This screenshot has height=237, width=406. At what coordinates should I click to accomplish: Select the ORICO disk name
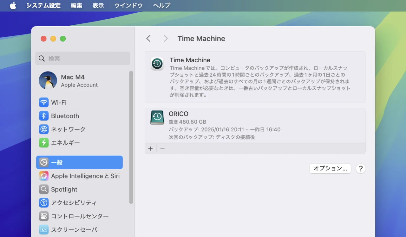pyautogui.click(x=179, y=114)
